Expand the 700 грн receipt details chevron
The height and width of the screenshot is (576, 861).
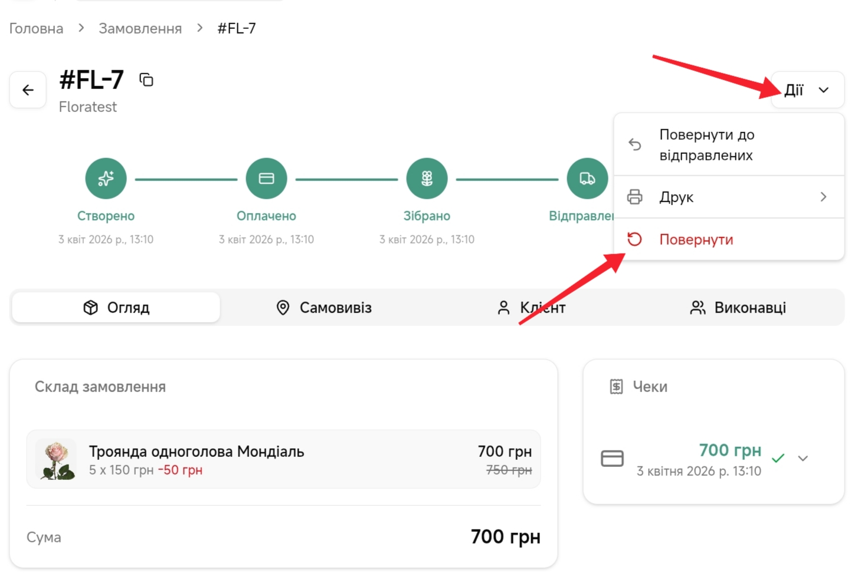pyautogui.click(x=803, y=459)
